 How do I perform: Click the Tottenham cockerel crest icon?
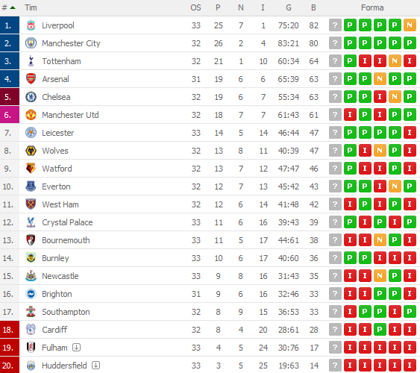pyautogui.click(x=31, y=61)
